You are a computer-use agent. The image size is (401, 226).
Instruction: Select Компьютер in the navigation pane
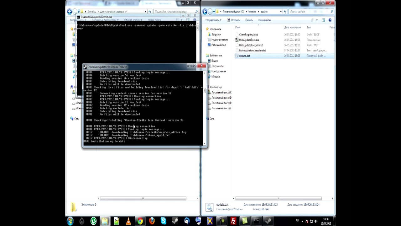pos(216,87)
